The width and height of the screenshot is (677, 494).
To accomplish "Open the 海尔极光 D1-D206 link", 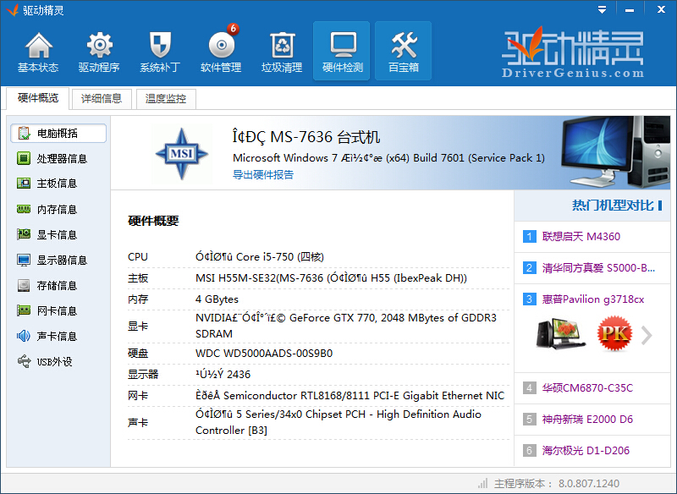I will click(x=586, y=450).
